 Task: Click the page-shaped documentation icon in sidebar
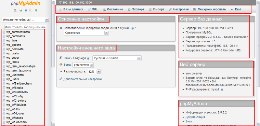pos(31,10)
